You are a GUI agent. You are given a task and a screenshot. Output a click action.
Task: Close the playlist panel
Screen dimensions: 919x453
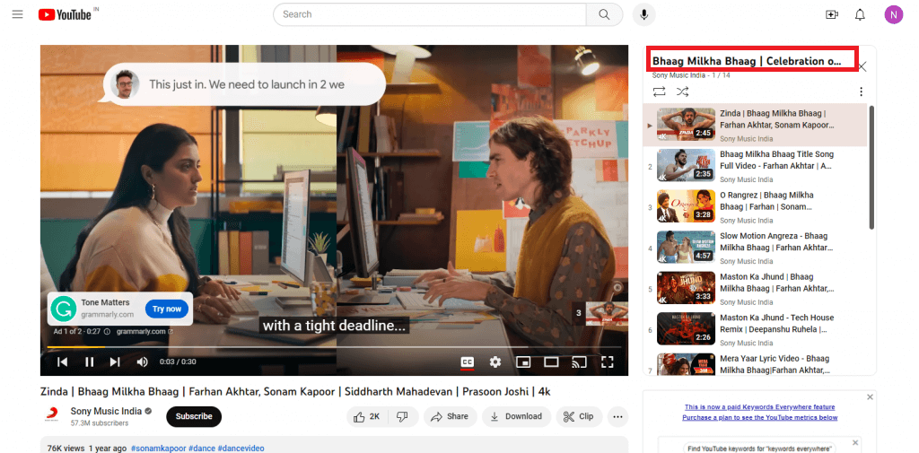coord(862,66)
